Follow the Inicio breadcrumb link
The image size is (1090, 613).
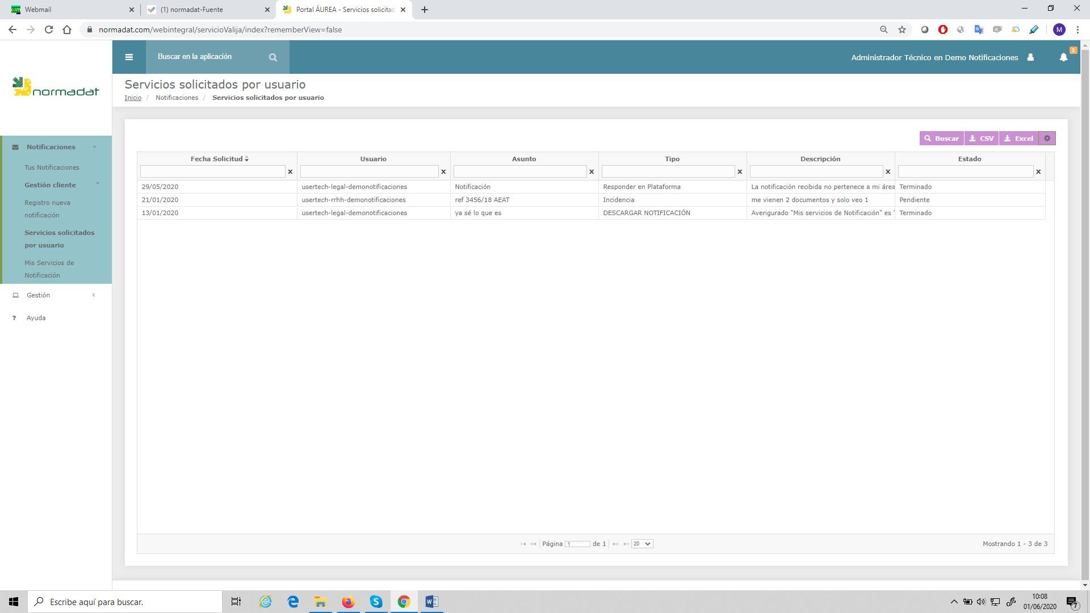(x=133, y=98)
